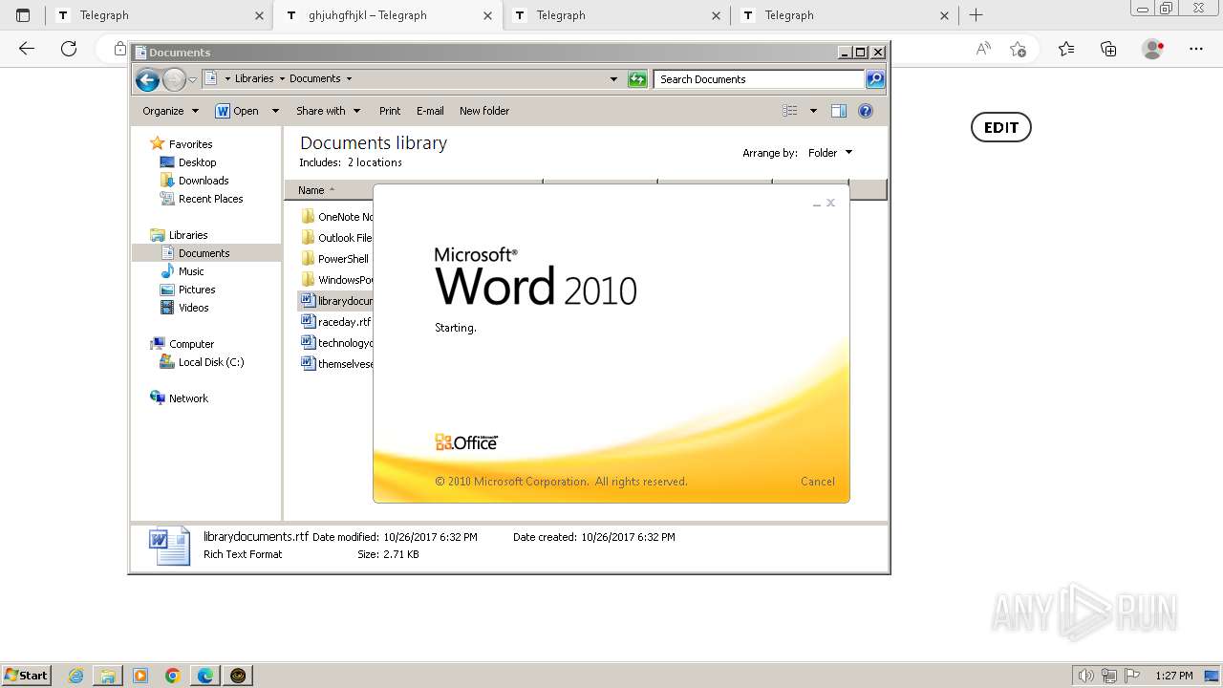
Task: Select Computer in navigation pane
Action: pos(191,344)
